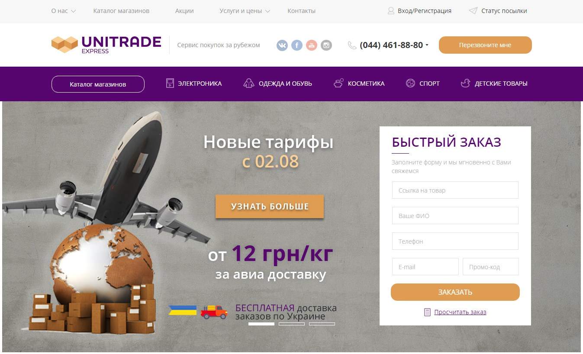The width and height of the screenshot is (583, 354).
Task: Focus the Ссылка на товар field
Action: [x=455, y=190]
